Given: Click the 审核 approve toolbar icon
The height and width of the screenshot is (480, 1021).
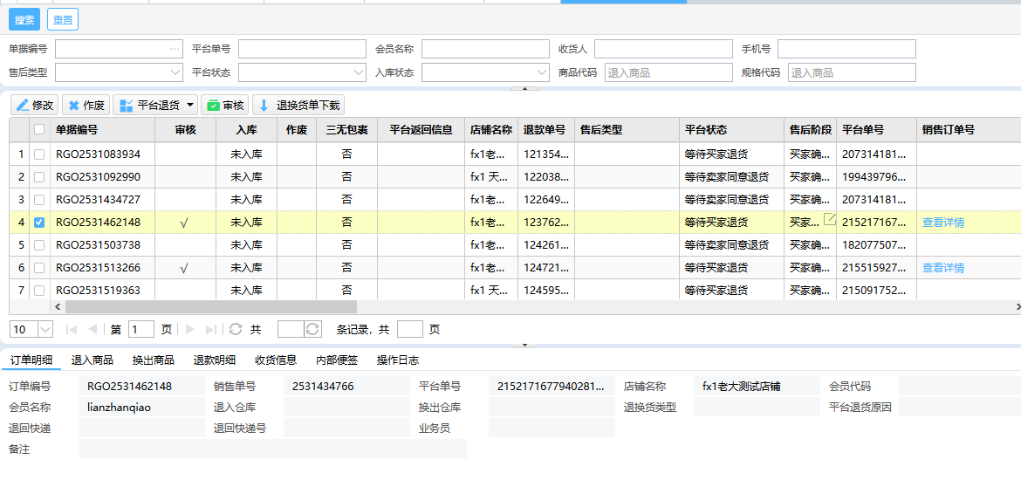Looking at the screenshot, I should click(x=213, y=106).
